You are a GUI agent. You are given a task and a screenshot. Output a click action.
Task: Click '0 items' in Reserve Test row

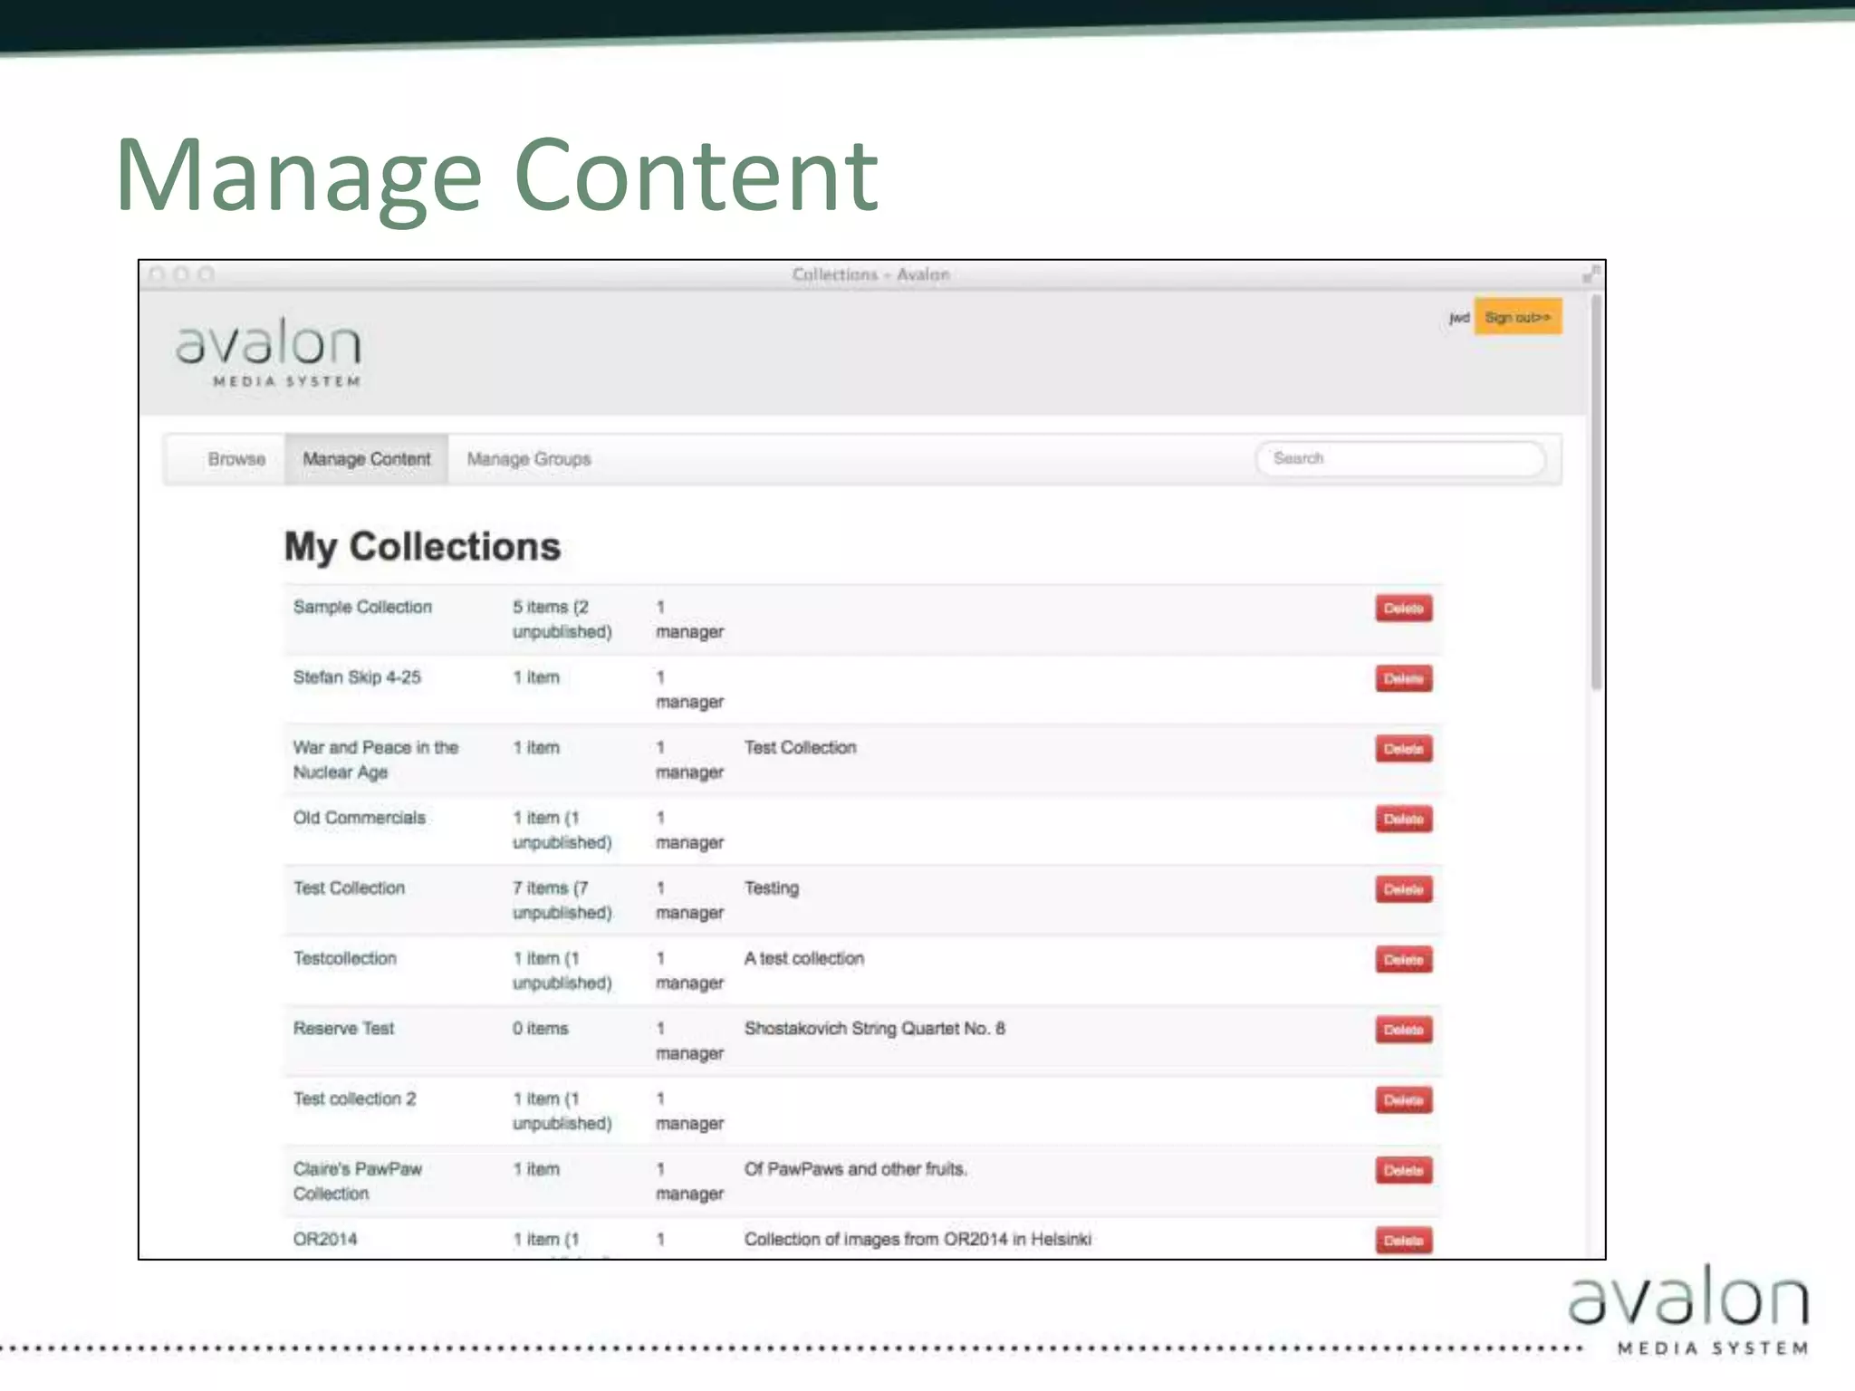click(x=540, y=1029)
